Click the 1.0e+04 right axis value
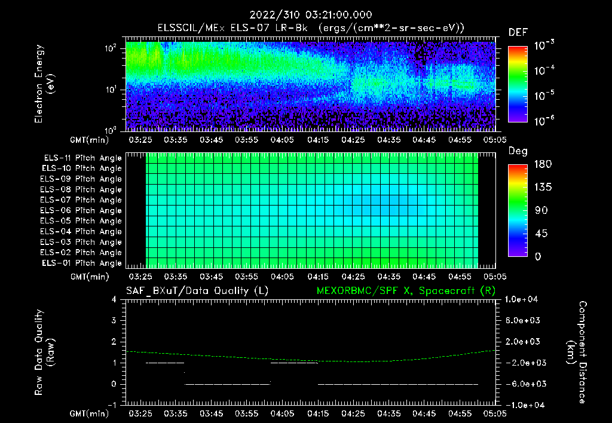Image resolution: width=612 pixels, height=423 pixels. tap(521, 299)
